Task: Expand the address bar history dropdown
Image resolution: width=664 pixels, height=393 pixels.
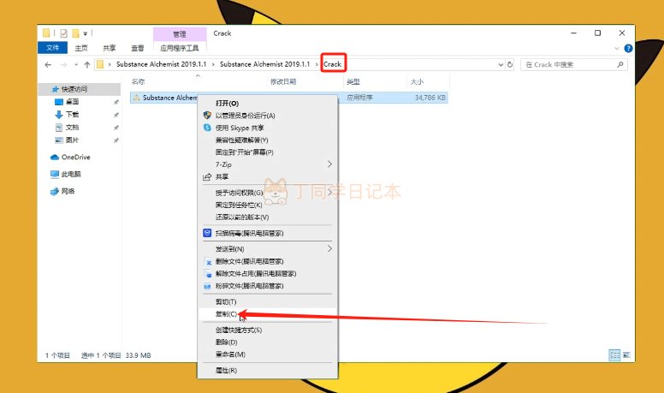Action: [x=501, y=64]
